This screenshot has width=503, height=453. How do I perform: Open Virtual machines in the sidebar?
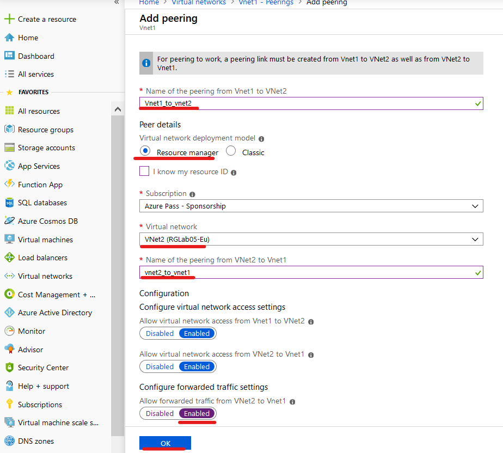click(x=45, y=240)
